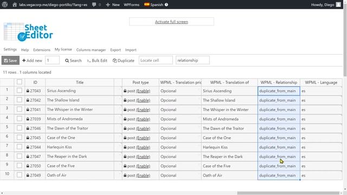This screenshot has width=347, height=195.
Task: Click the Save button
Action: [x=10, y=60]
